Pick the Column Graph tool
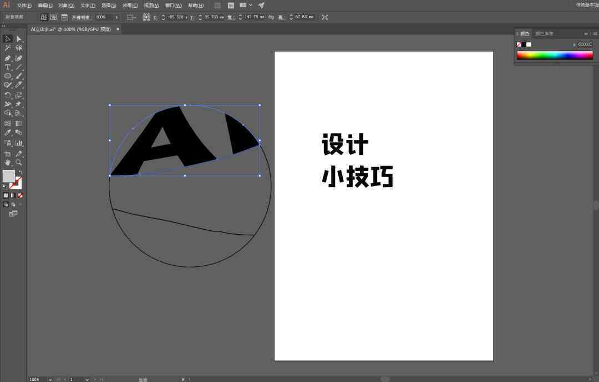This screenshot has height=382, width=599. pyautogui.click(x=19, y=143)
